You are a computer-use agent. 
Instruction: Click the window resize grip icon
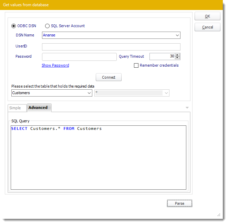pos(219,215)
